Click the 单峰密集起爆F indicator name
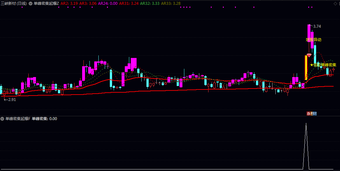Screen dimensions: 340x171 pyautogui.click(x=18, y=119)
